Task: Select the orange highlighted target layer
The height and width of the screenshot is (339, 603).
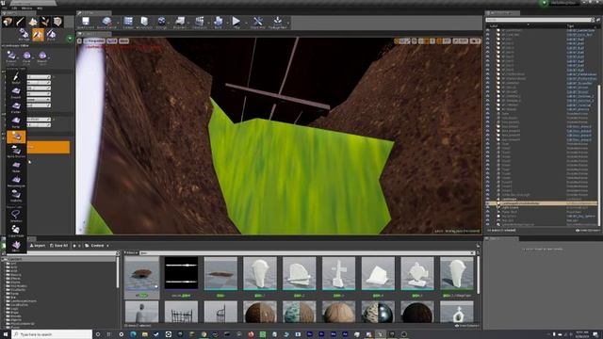Action: [x=48, y=147]
